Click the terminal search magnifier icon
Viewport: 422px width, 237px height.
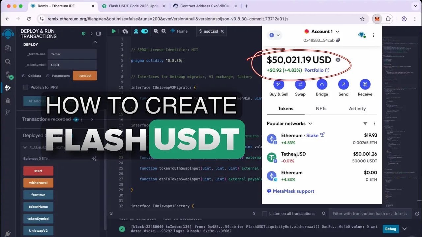click(324, 214)
